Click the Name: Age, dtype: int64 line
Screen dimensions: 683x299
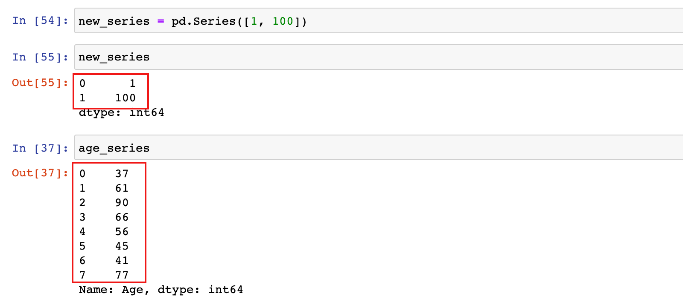161,290
